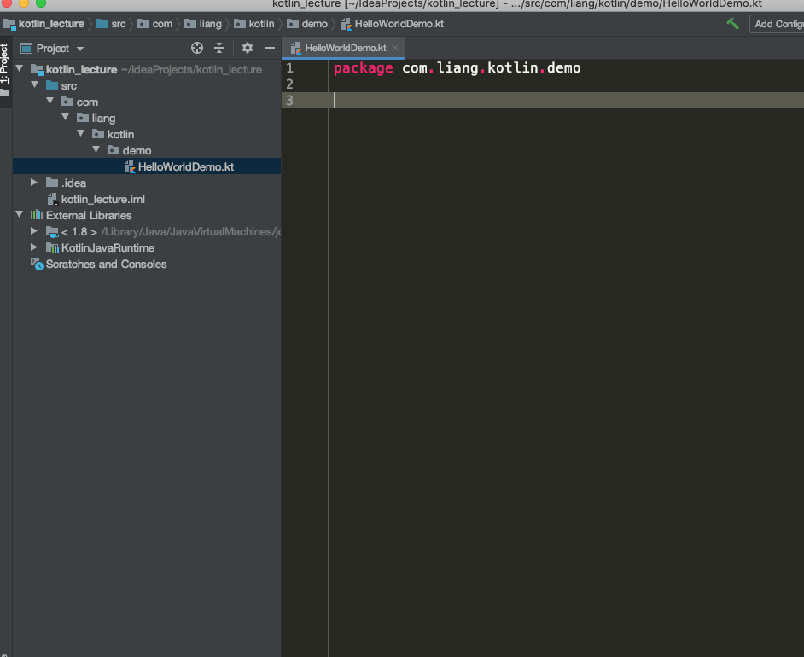The width and height of the screenshot is (804, 657).
Task: Click the Scratches and Consoles clock icon
Action: 37,265
